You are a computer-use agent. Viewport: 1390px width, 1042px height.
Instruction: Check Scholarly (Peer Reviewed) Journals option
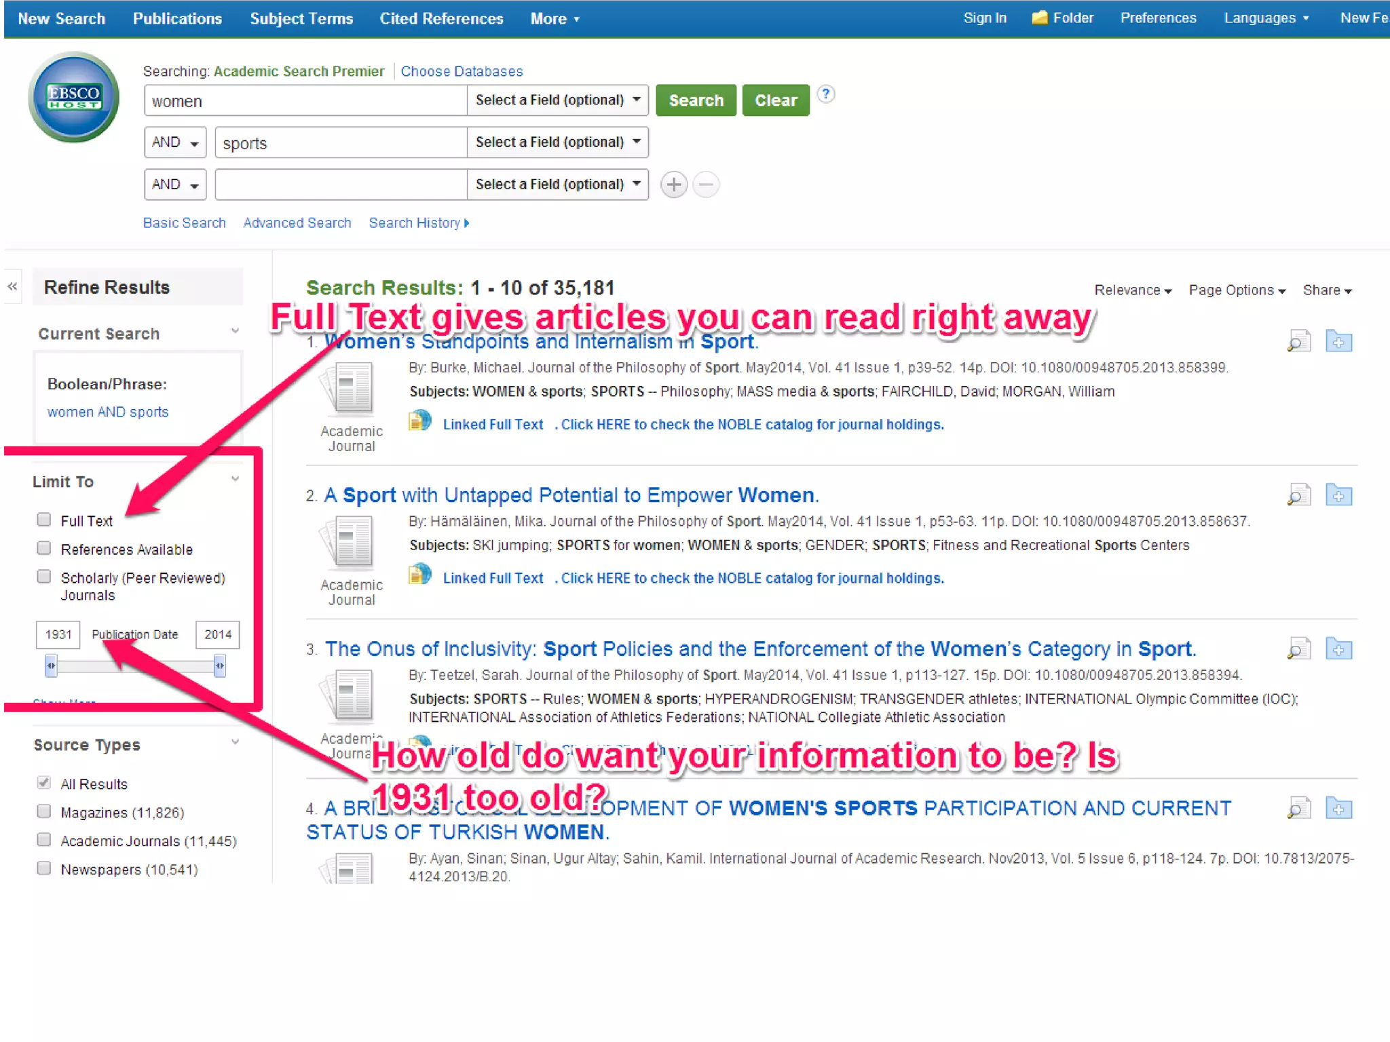coord(44,577)
